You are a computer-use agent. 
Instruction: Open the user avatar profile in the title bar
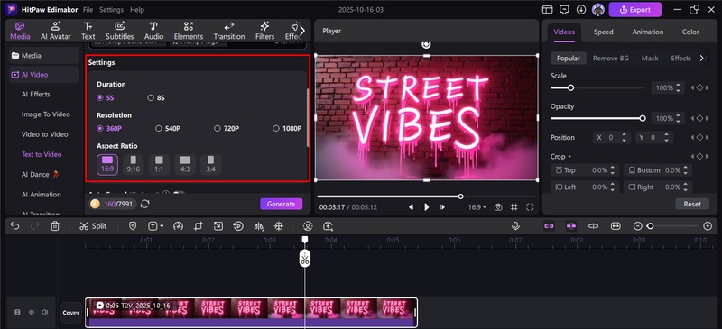[x=598, y=9]
